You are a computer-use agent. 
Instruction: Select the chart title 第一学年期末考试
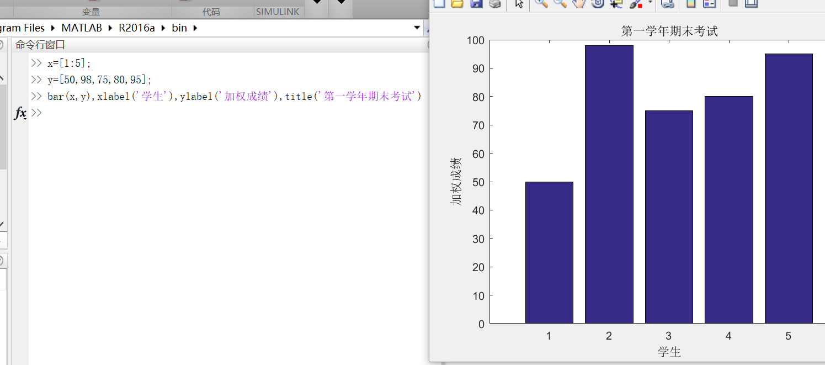[669, 31]
